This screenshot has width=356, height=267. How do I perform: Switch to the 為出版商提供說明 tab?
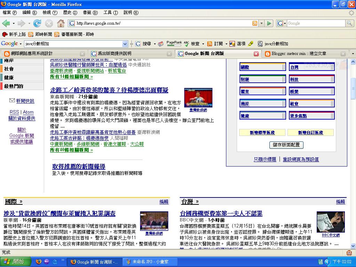(x=131, y=54)
